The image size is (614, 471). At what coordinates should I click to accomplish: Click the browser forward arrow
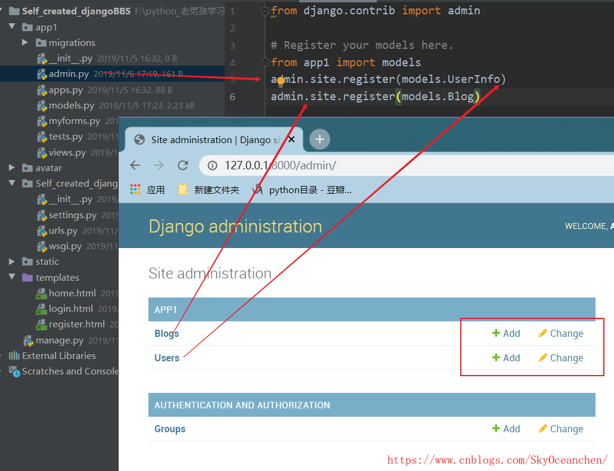pos(159,165)
